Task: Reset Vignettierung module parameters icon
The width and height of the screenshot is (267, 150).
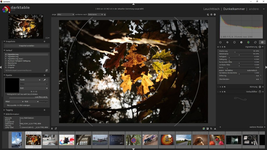Action: [223, 47]
